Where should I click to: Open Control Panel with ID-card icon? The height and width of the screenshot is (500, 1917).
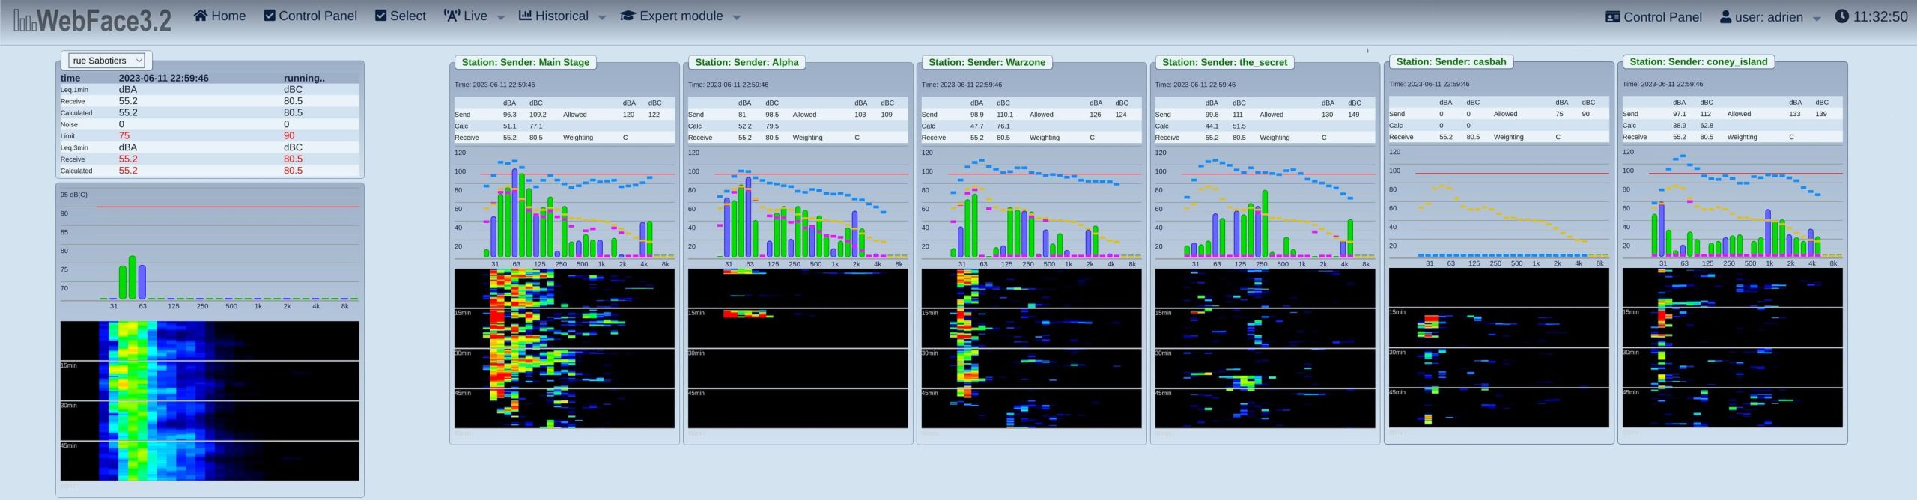[1653, 16]
